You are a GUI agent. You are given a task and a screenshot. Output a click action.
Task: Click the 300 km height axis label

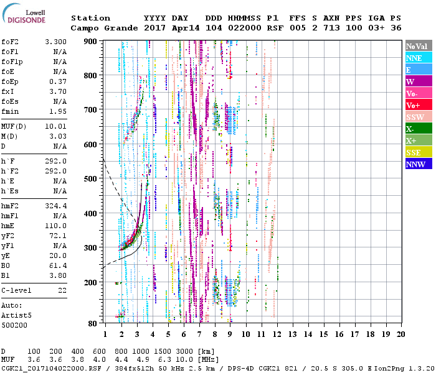click(x=90, y=247)
